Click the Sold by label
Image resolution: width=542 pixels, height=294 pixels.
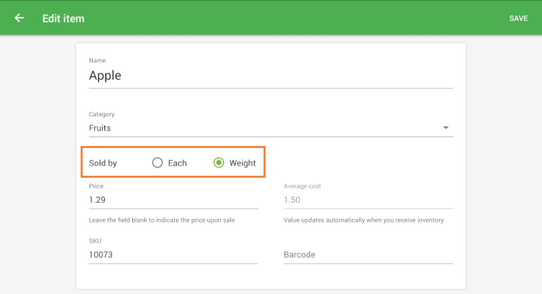click(103, 163)
